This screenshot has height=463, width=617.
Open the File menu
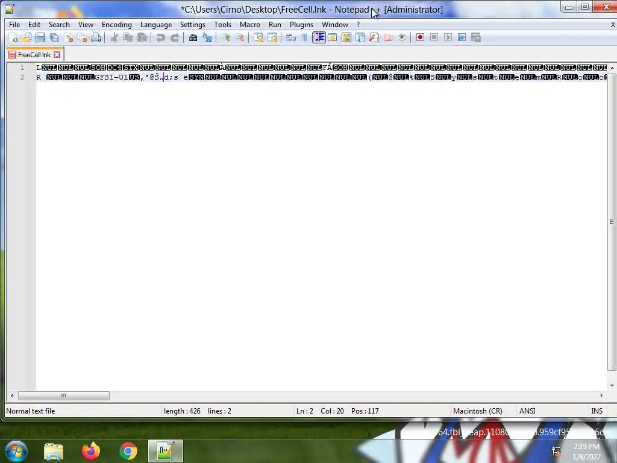14,24
